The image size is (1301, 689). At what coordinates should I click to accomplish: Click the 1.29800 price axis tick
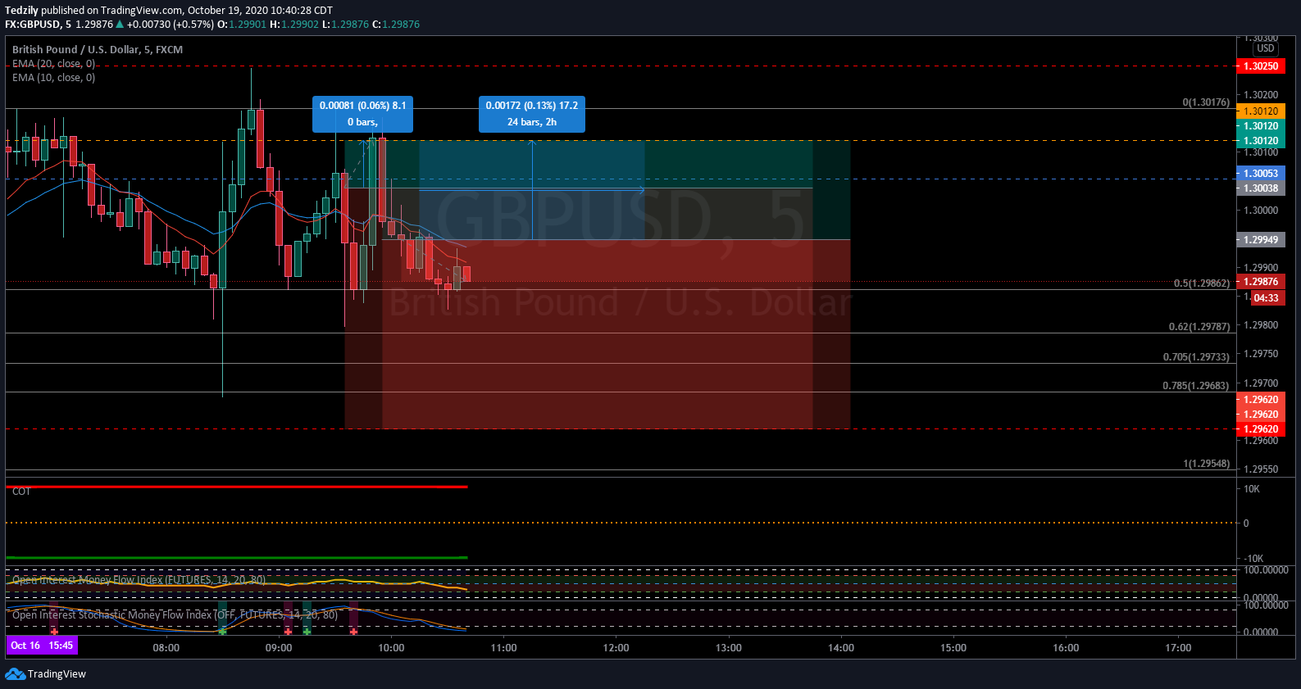click(x=1261, y=325)
